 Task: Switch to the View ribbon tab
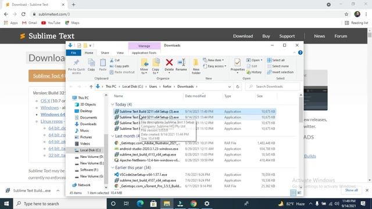click(120, 53)
